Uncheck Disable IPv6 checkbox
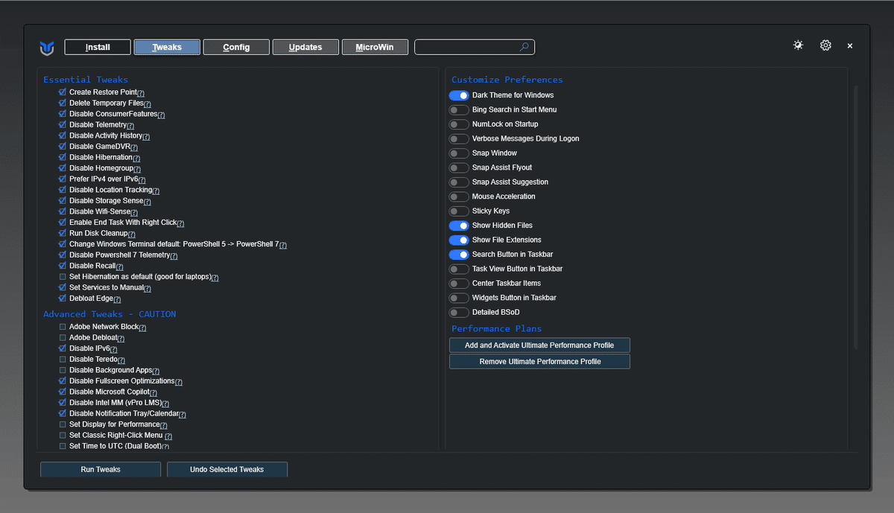 coord(63,348)
